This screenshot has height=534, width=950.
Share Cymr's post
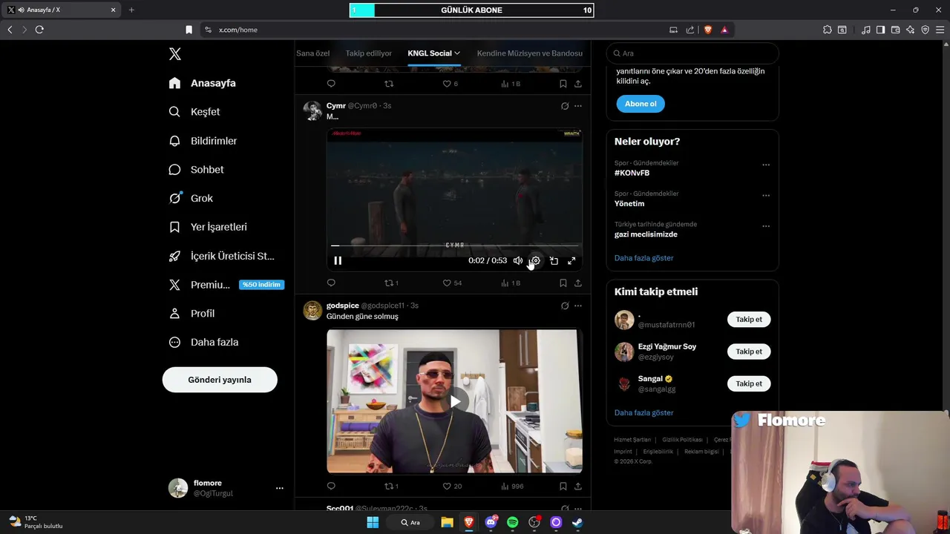577,283
